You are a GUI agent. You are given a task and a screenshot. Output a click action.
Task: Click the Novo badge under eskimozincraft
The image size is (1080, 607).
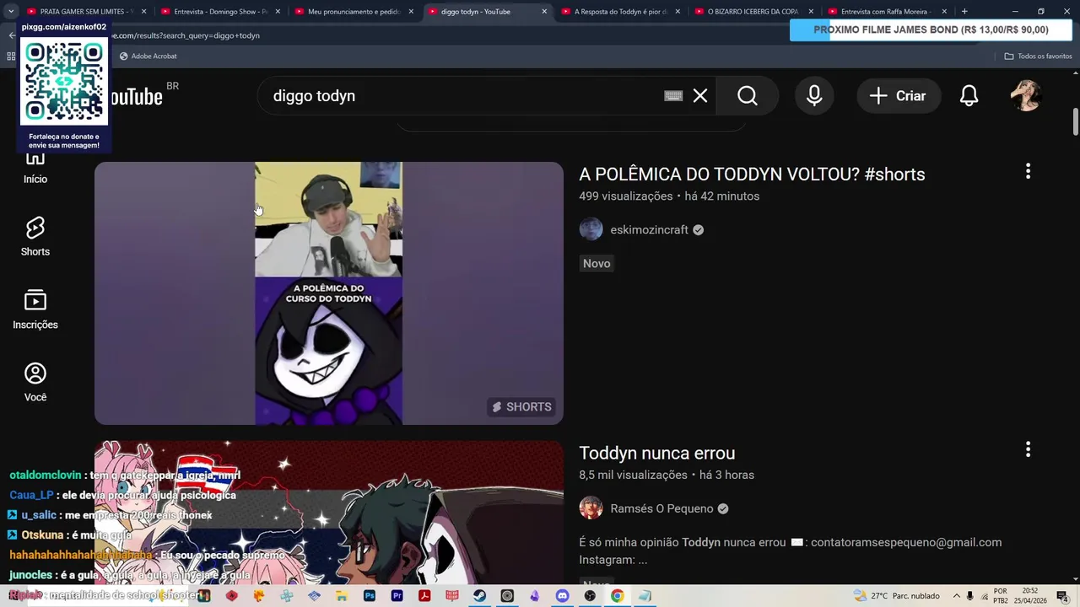597,264
